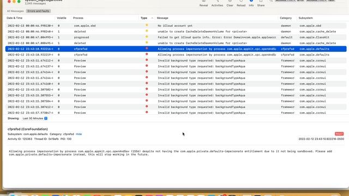Sort by the Category column header
This screenshot has width=349, height=196.
(x=286, y=18)
